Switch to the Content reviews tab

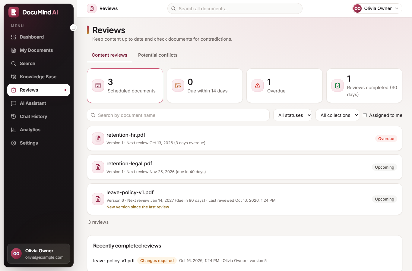point(109,55)
